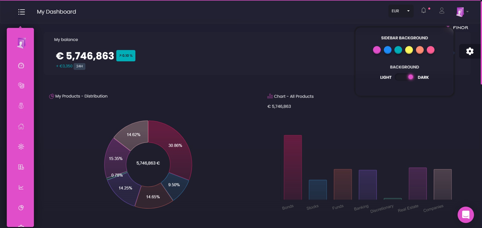Pick the yellow sidebar background swatch
482x228 pixels.
(409, 50)
